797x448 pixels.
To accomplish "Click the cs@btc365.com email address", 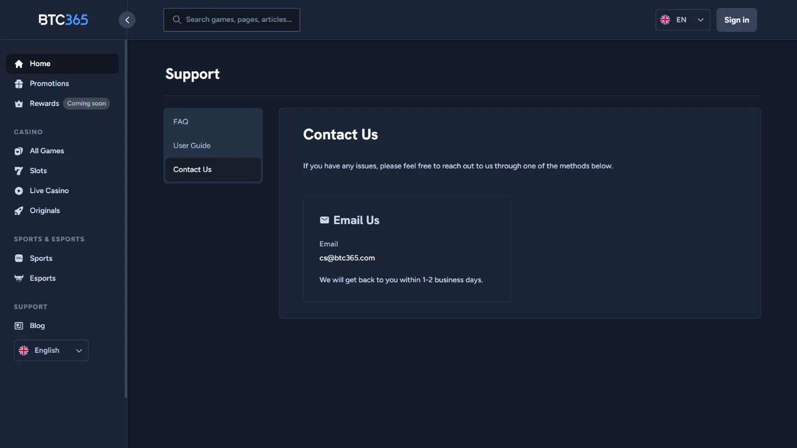I will click(x=347, y=258).
